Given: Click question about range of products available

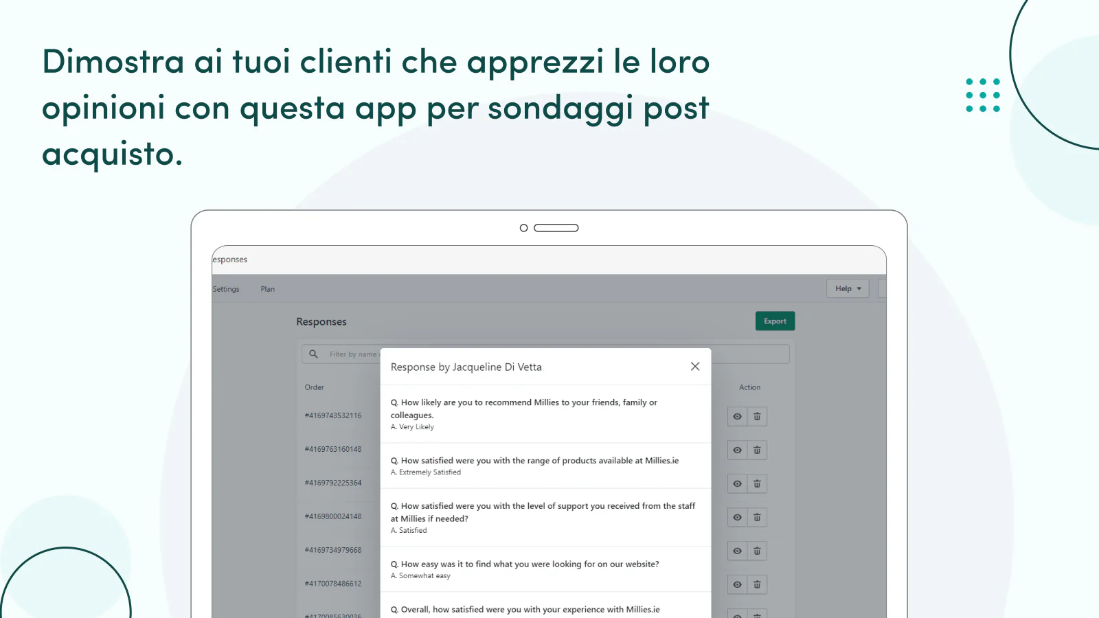Looking at the screenshot, I should pyautogui.click(x=534, y=461).
